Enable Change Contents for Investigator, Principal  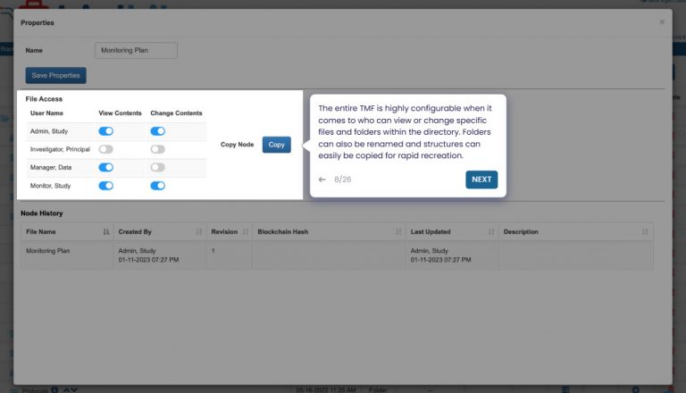click(x=158, y=149)
